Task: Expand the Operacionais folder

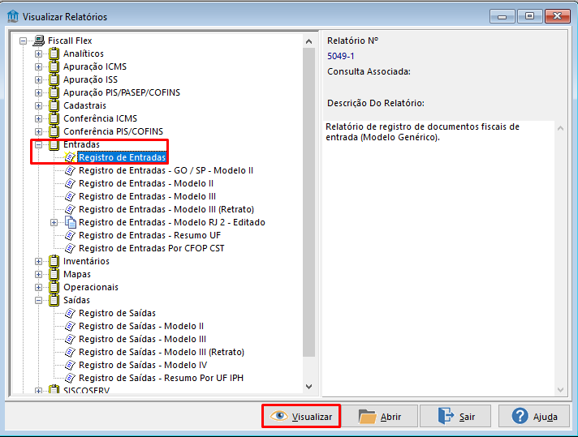Action: click(38, 287)
